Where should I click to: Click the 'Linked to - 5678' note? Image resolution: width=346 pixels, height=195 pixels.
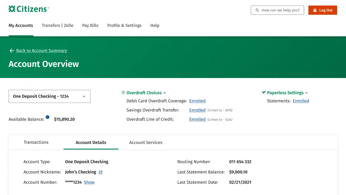[x=220, y=110]
